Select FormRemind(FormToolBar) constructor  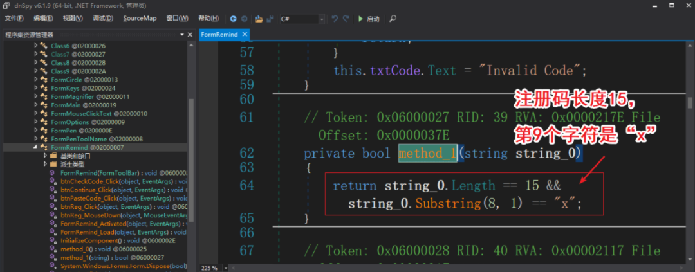124,173
